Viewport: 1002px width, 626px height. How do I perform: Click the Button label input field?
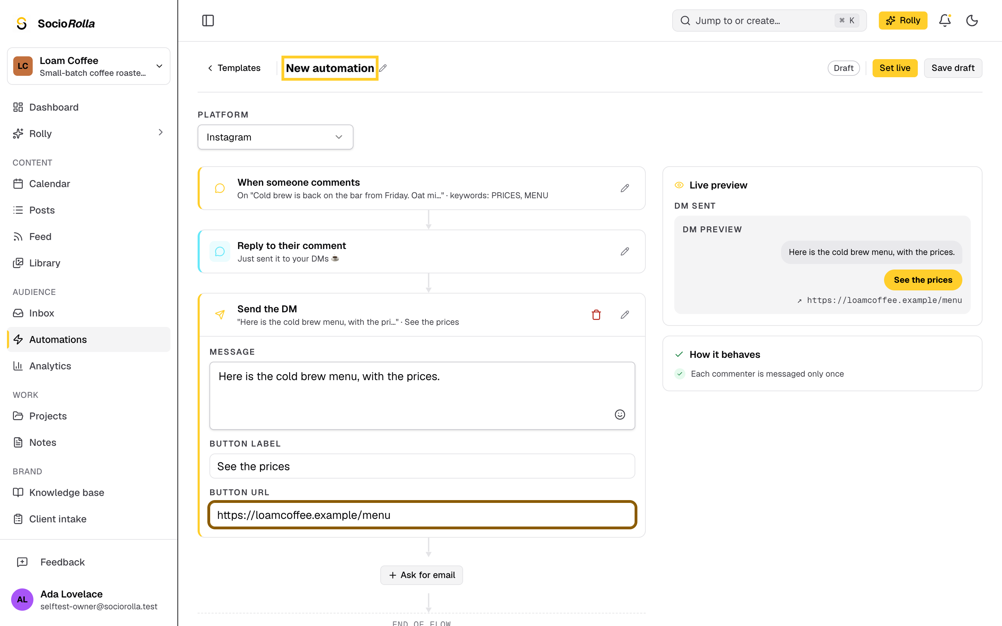(422, 466)
